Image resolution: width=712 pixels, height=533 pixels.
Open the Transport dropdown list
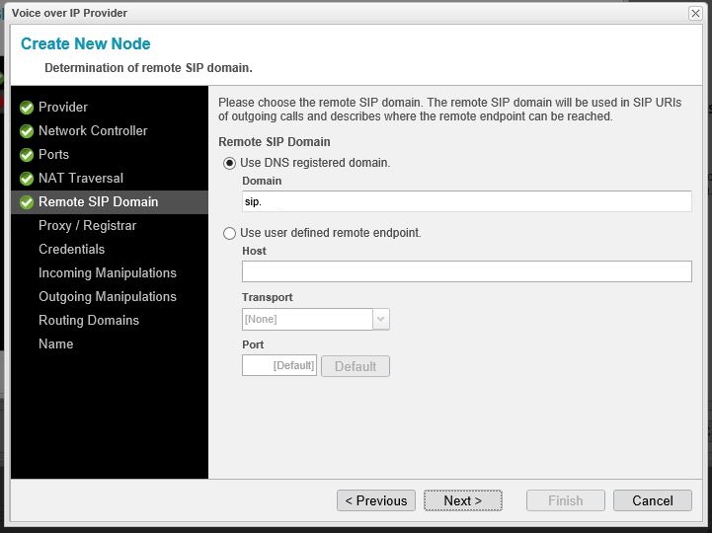click(381, 319)
